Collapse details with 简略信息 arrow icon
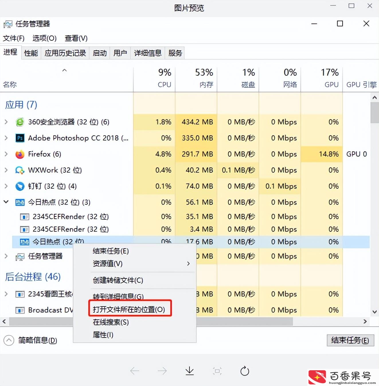The image size is (379, 386). coord(9,340)
